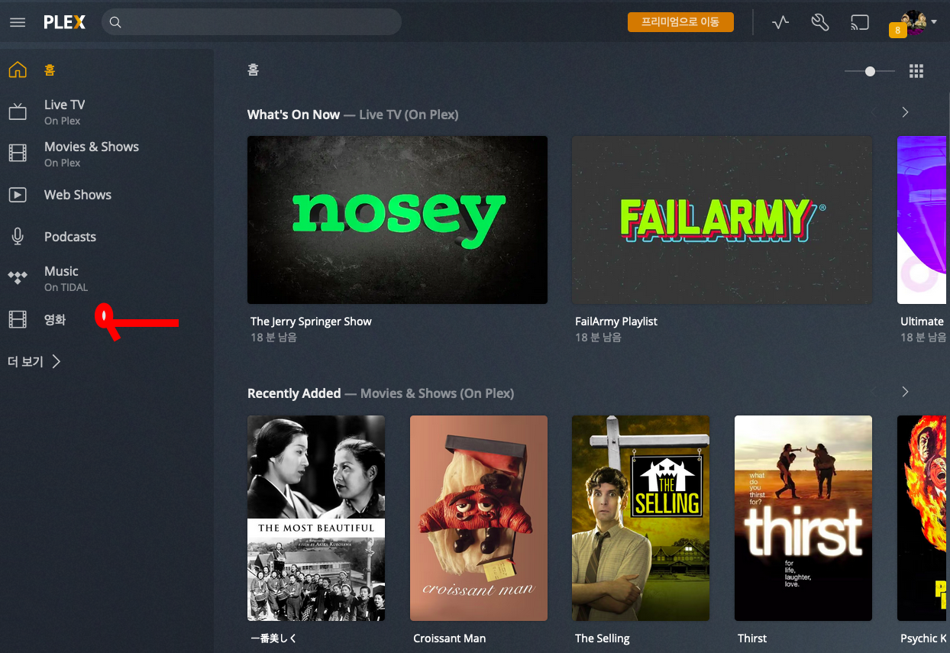Screen dimensions: 950x653
Task: Open The Most Beautiful poster
Action: [x=316, y=518]
